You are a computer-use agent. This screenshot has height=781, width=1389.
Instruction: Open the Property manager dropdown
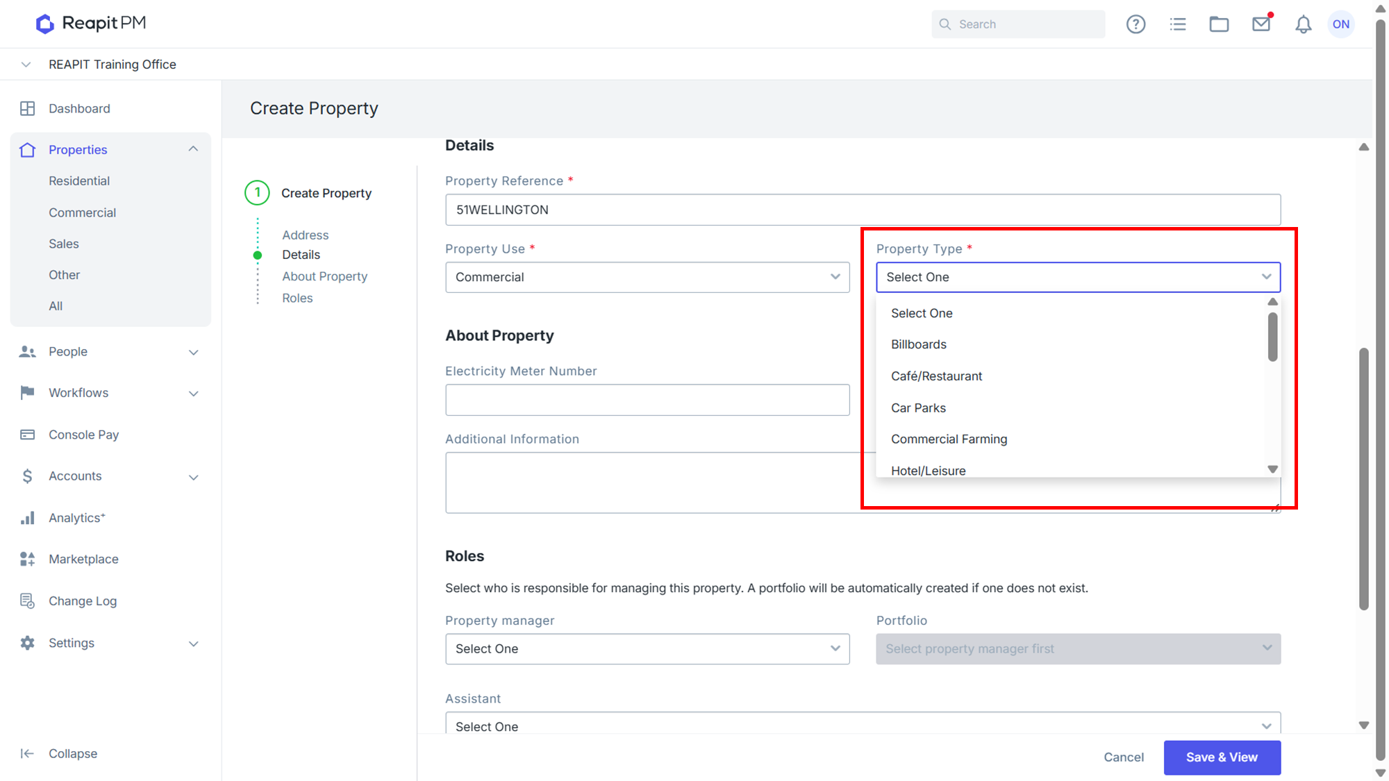click(x=647, y=649)
